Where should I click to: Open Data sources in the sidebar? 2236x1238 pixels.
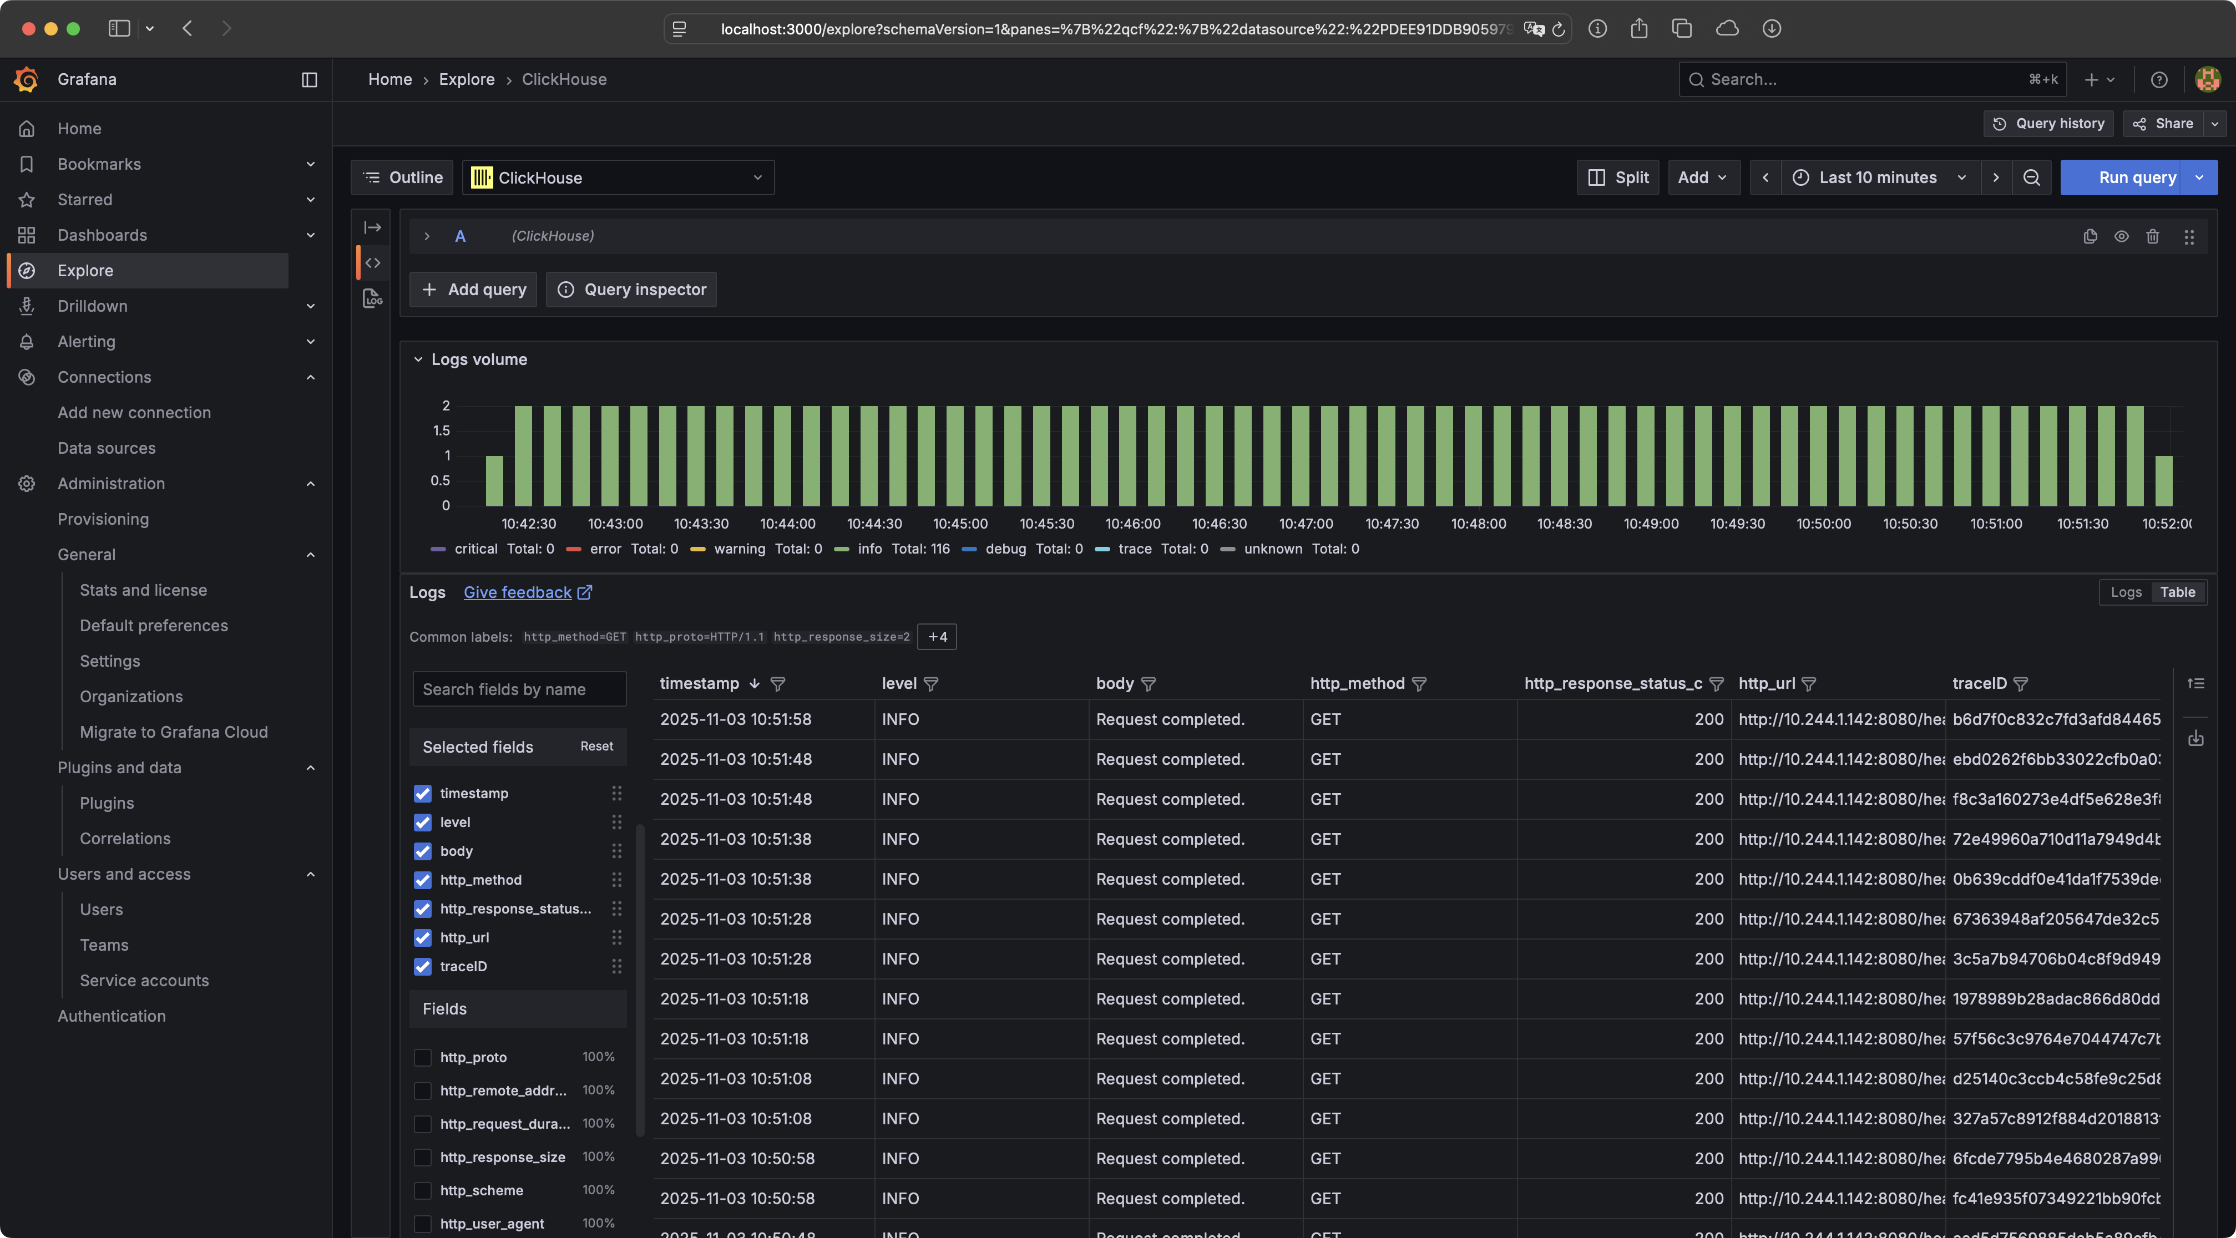coord(107,448)
